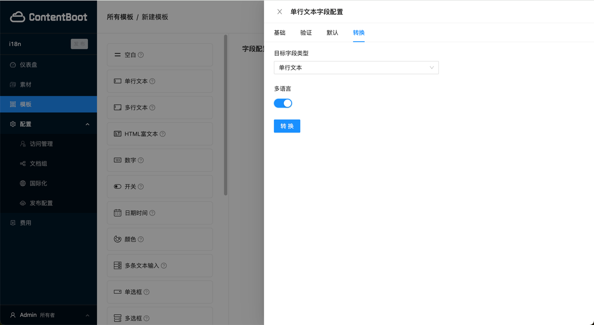The height and width of the screenshot is (325, 594).
Task: Open 国际化 menu item
Action: point(49,183)
